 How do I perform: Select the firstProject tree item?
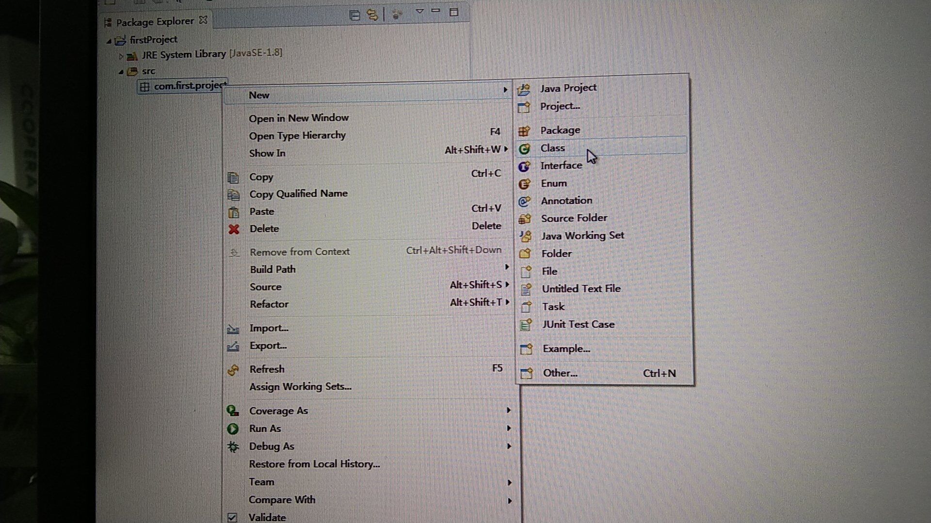point(153,40)
